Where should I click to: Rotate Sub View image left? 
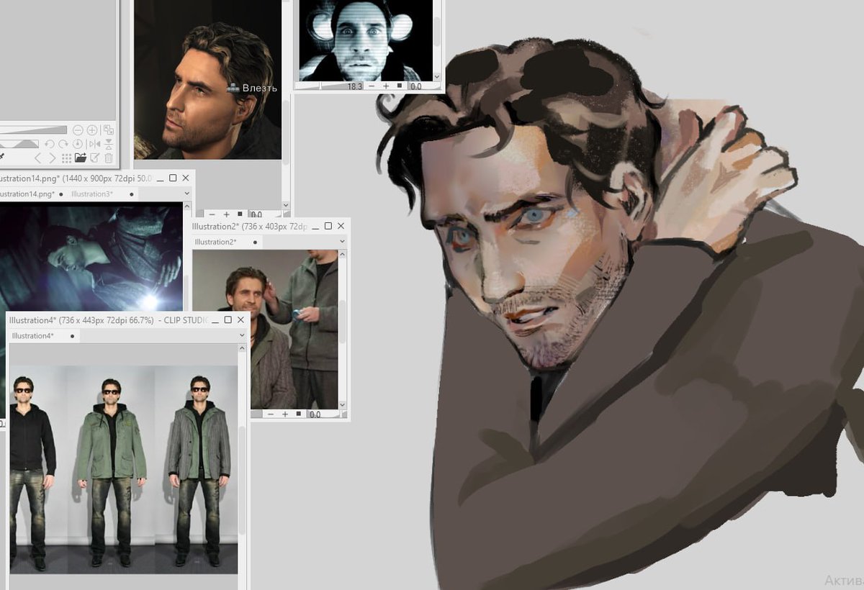click(x=50, y=144)
